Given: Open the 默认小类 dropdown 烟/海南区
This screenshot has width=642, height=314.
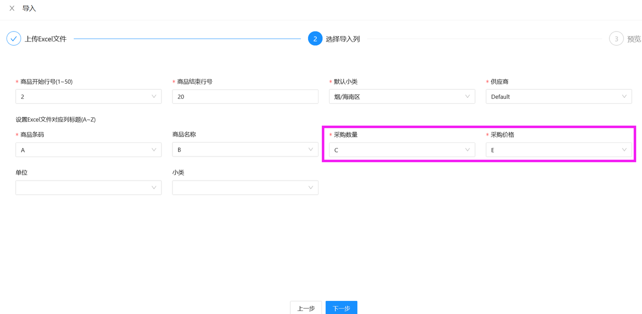Looking at the screenshot, I should point(402,96).
